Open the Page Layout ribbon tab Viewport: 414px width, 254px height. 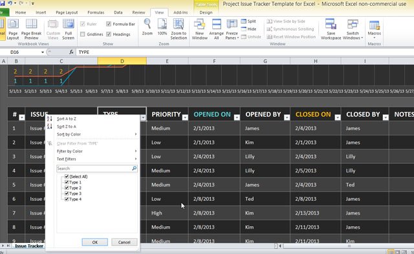(x=67, y=12)
